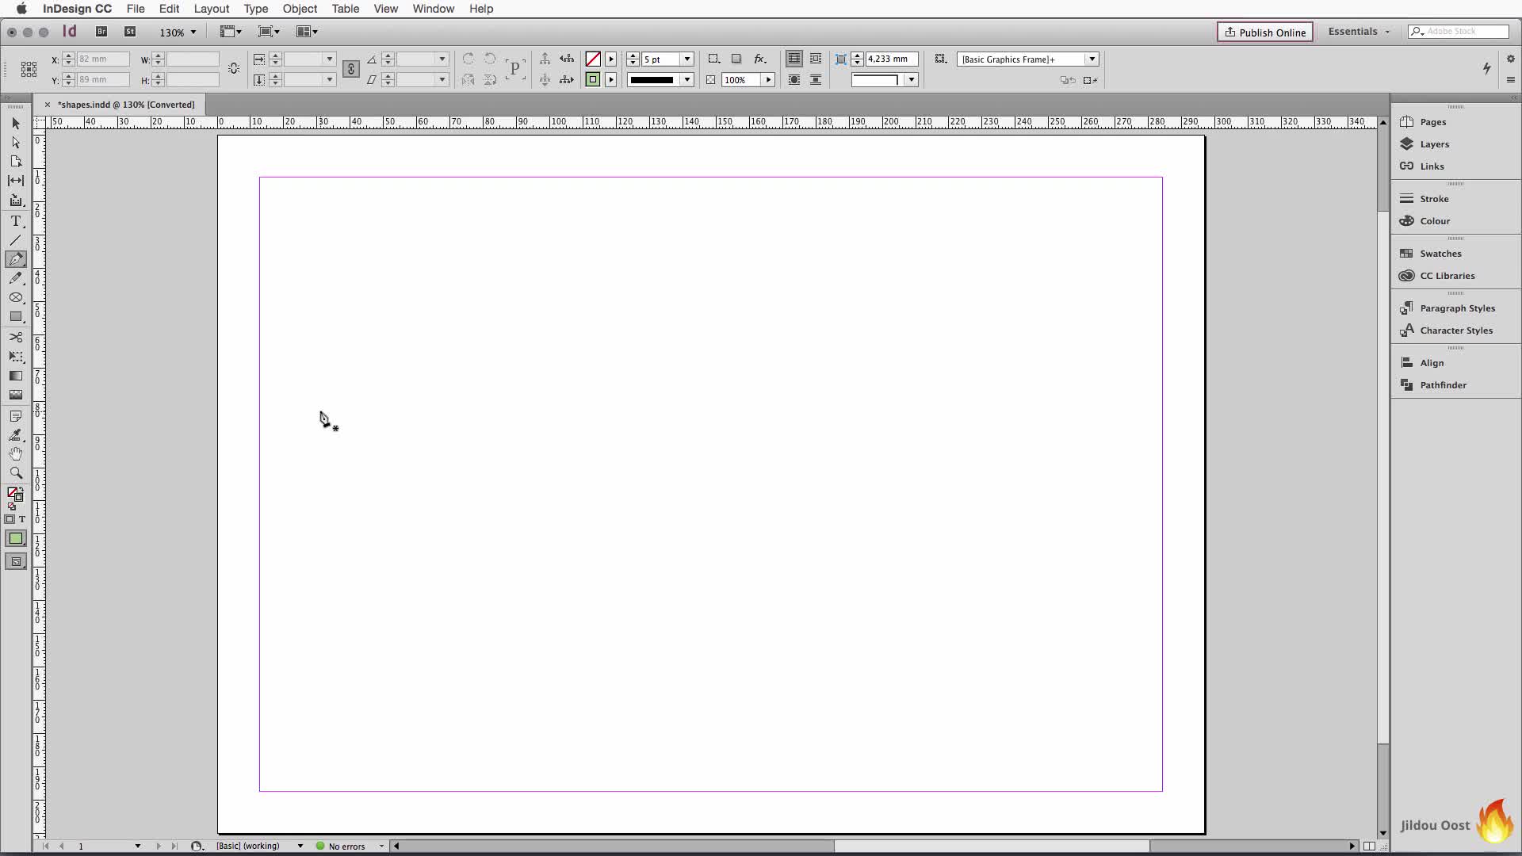The image size is (1522, 856).
Task: Open the Object menu
Action: (x=300, y=9)
